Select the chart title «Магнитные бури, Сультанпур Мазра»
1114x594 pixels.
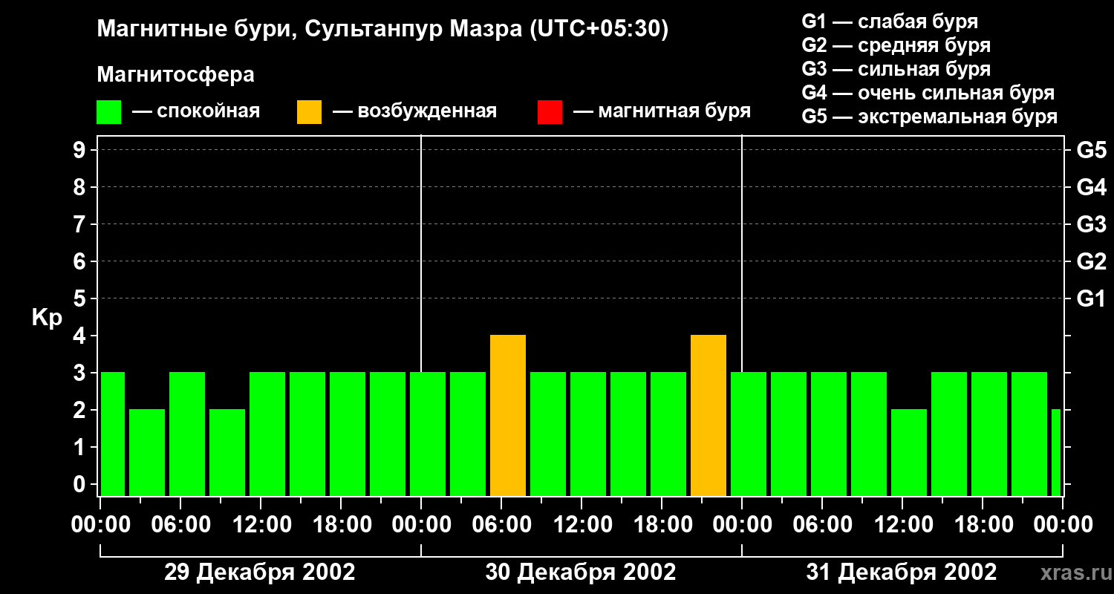coord(308,30)
